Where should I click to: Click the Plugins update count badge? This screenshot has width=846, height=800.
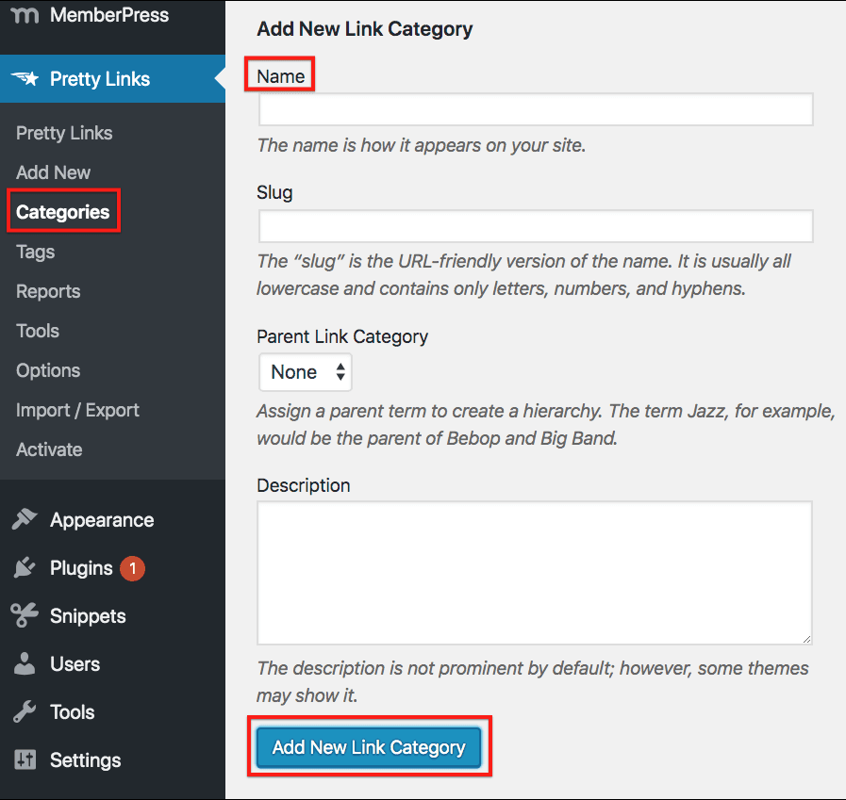[133, 568]
